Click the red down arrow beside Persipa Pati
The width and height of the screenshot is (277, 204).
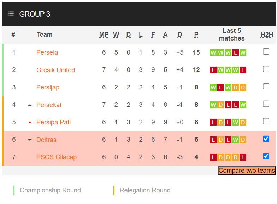pyautogui.click(x=30, y=122)
